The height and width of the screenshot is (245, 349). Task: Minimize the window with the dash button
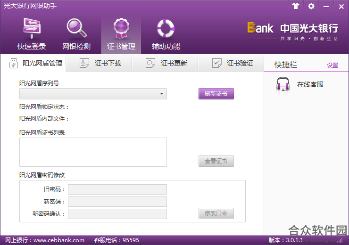click(326, 7)
